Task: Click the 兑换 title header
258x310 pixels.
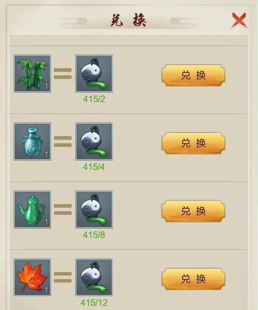Action: pyautogui.click(x=128, y=20)
